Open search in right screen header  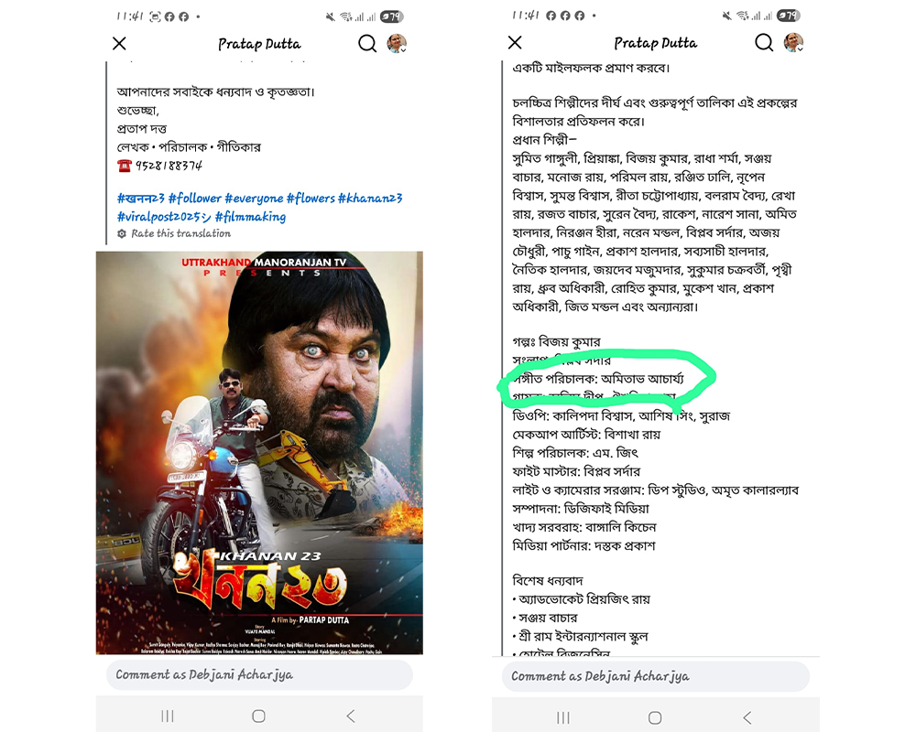[x=764, y=42]
